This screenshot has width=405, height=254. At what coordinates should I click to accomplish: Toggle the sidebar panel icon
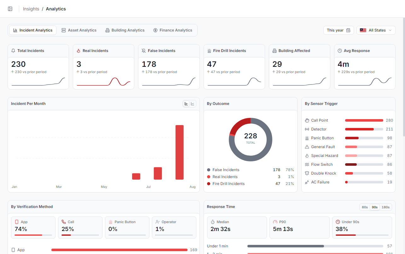pyautogui.click(x=10, y=9)
